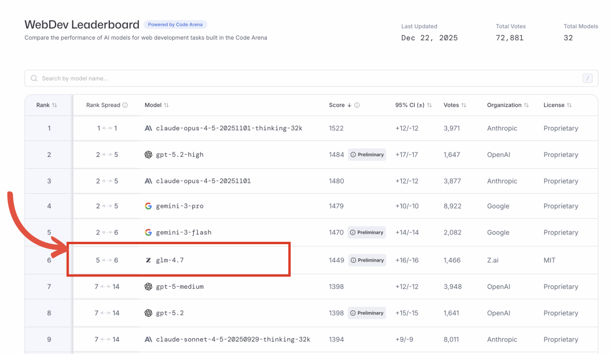The height and width of the screenshot is (354, 612).
Task: Click the Preliminary badge for gpt-5.2-high
Action: [367, 155]
